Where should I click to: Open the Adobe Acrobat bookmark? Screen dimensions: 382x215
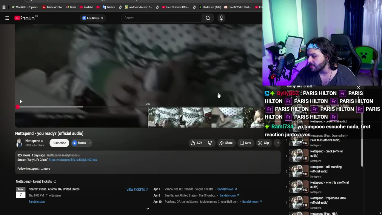coord(52,7)
